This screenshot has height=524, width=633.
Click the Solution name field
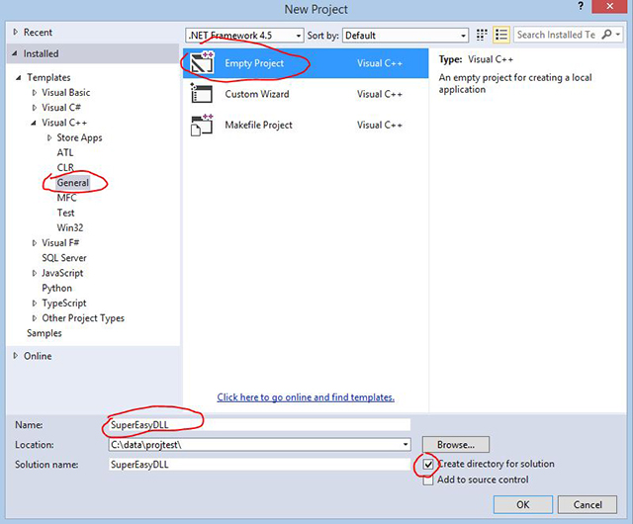259,465
